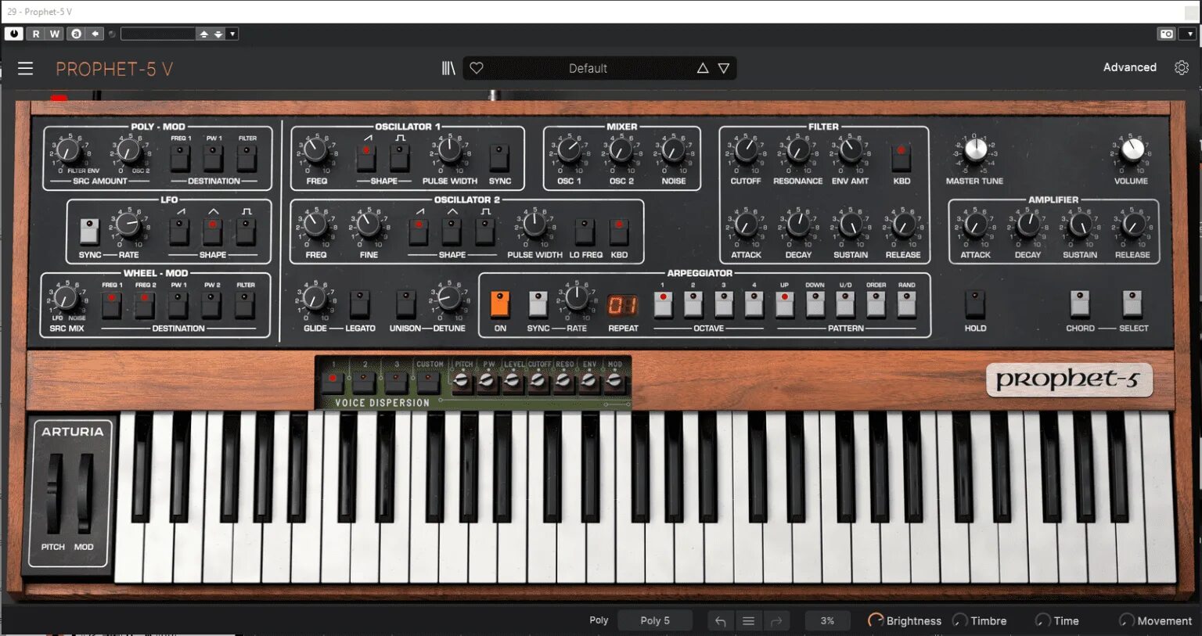Click the host toolbar left arrow icon

95,34
